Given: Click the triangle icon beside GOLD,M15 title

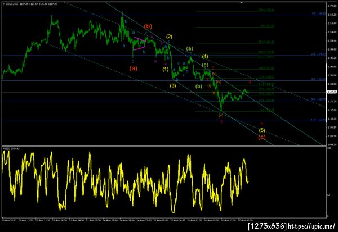Looking at the screenshot, I should (3, 4).
